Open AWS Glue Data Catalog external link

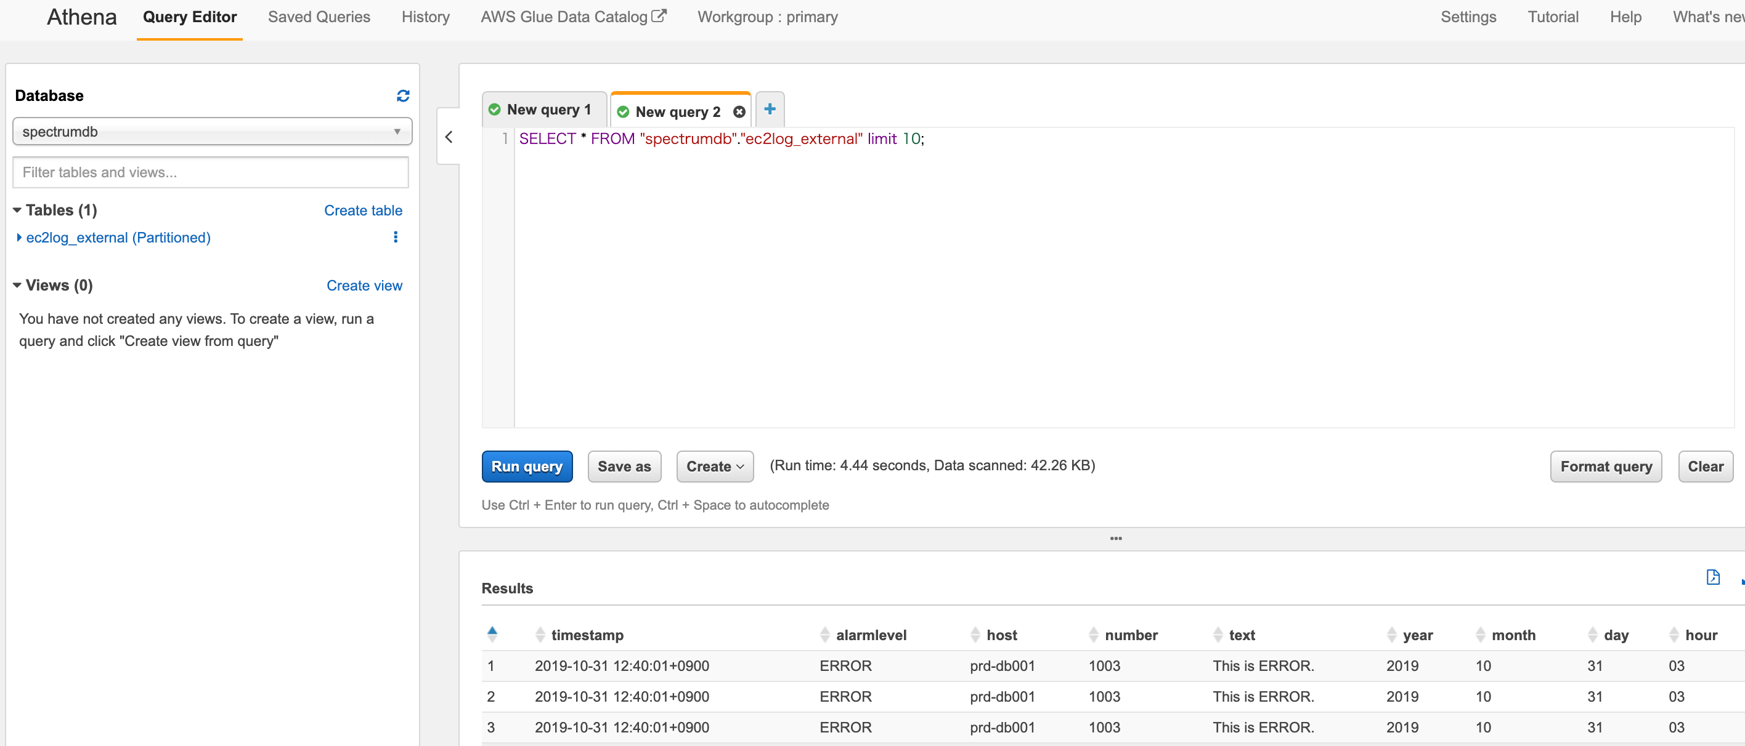pyautogui.click(x=573, y=17)
